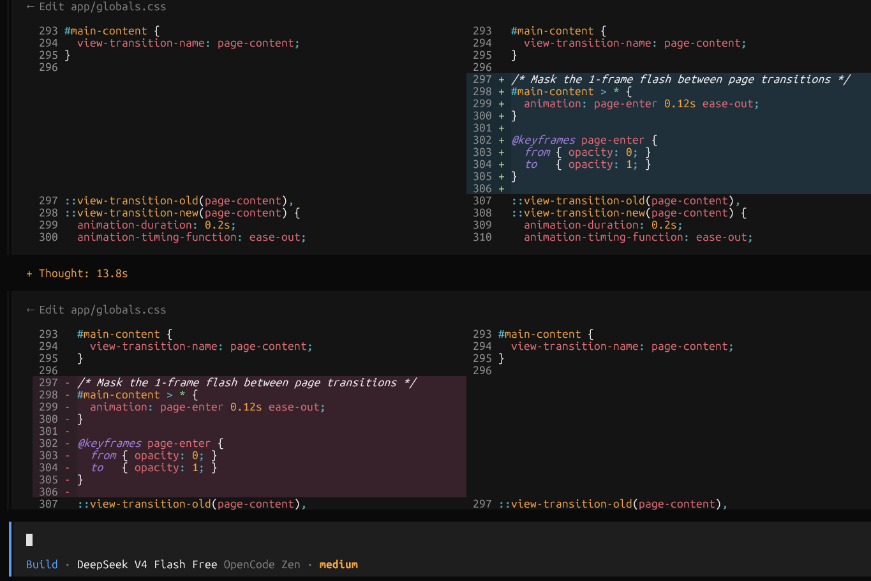Select added line 299 "animation: page-enter 0.12s ease-out;"
The image size is (871, 581).
642,103
